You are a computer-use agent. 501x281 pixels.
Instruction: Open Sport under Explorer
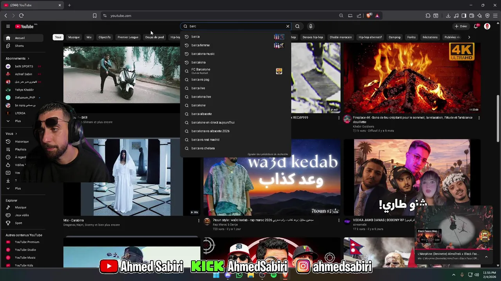pyautogui.click(x=23, y=223)
